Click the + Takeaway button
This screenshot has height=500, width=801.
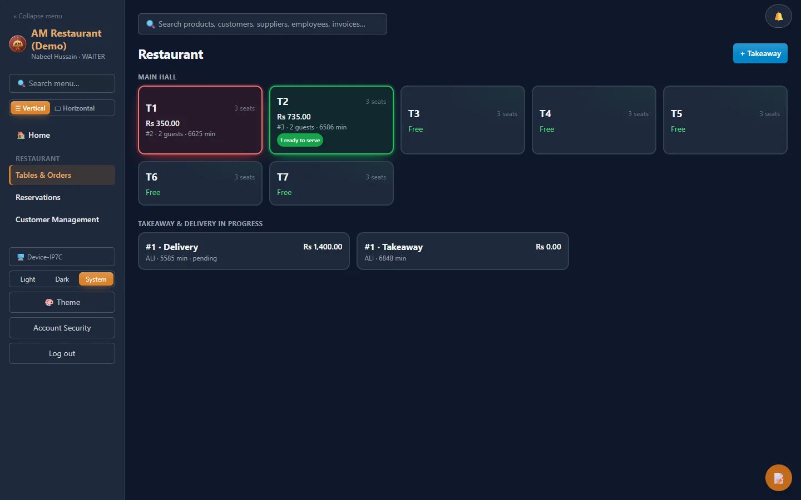[760, 53]
